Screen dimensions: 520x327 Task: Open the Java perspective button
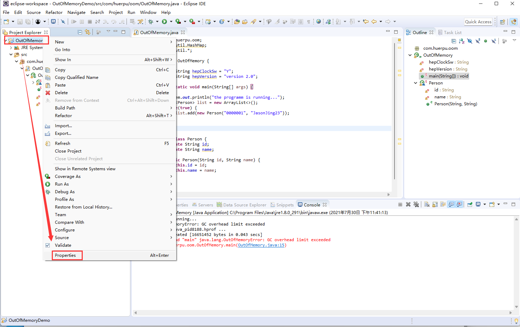click(514, 22)
